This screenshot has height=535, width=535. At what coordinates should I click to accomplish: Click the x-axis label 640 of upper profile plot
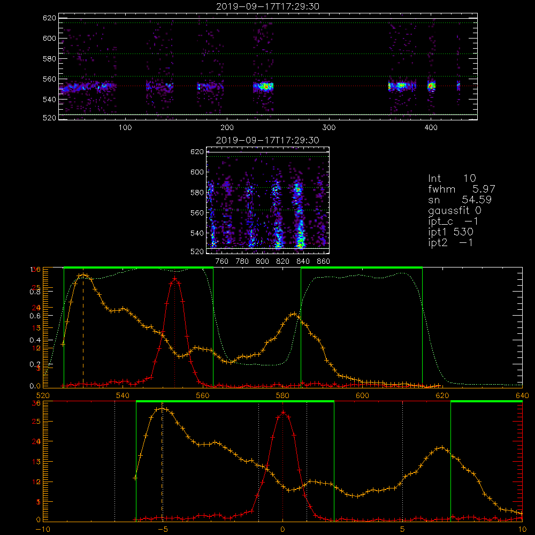point(522,395)
